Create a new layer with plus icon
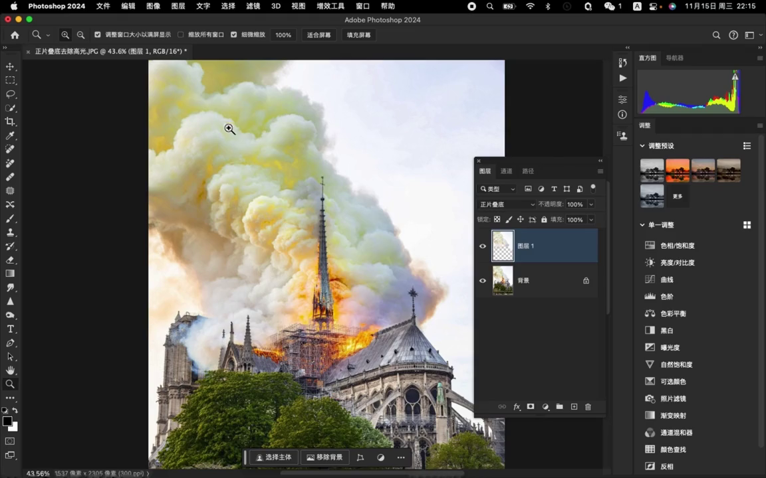Viewport: 766px width, 478px height. tap(574, 407)
